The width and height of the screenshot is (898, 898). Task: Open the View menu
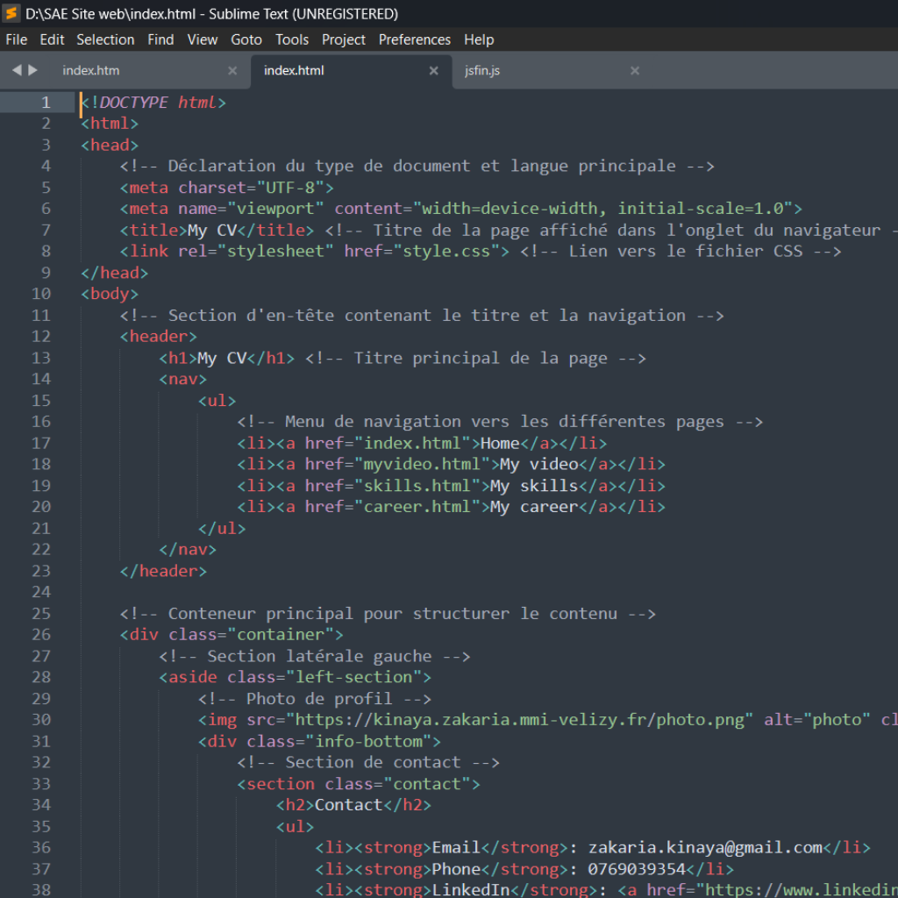point(203,39)
